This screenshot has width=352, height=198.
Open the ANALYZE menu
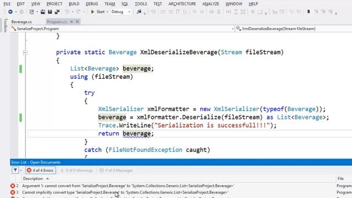[211, 4]
